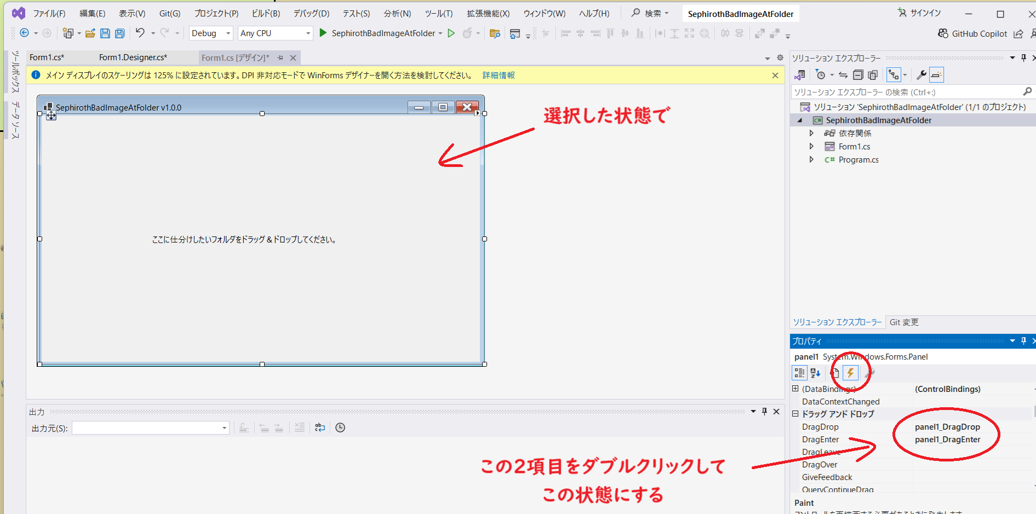
Task: Click the Solution Explorer search magnifier icon
Action: point(1027,91)
